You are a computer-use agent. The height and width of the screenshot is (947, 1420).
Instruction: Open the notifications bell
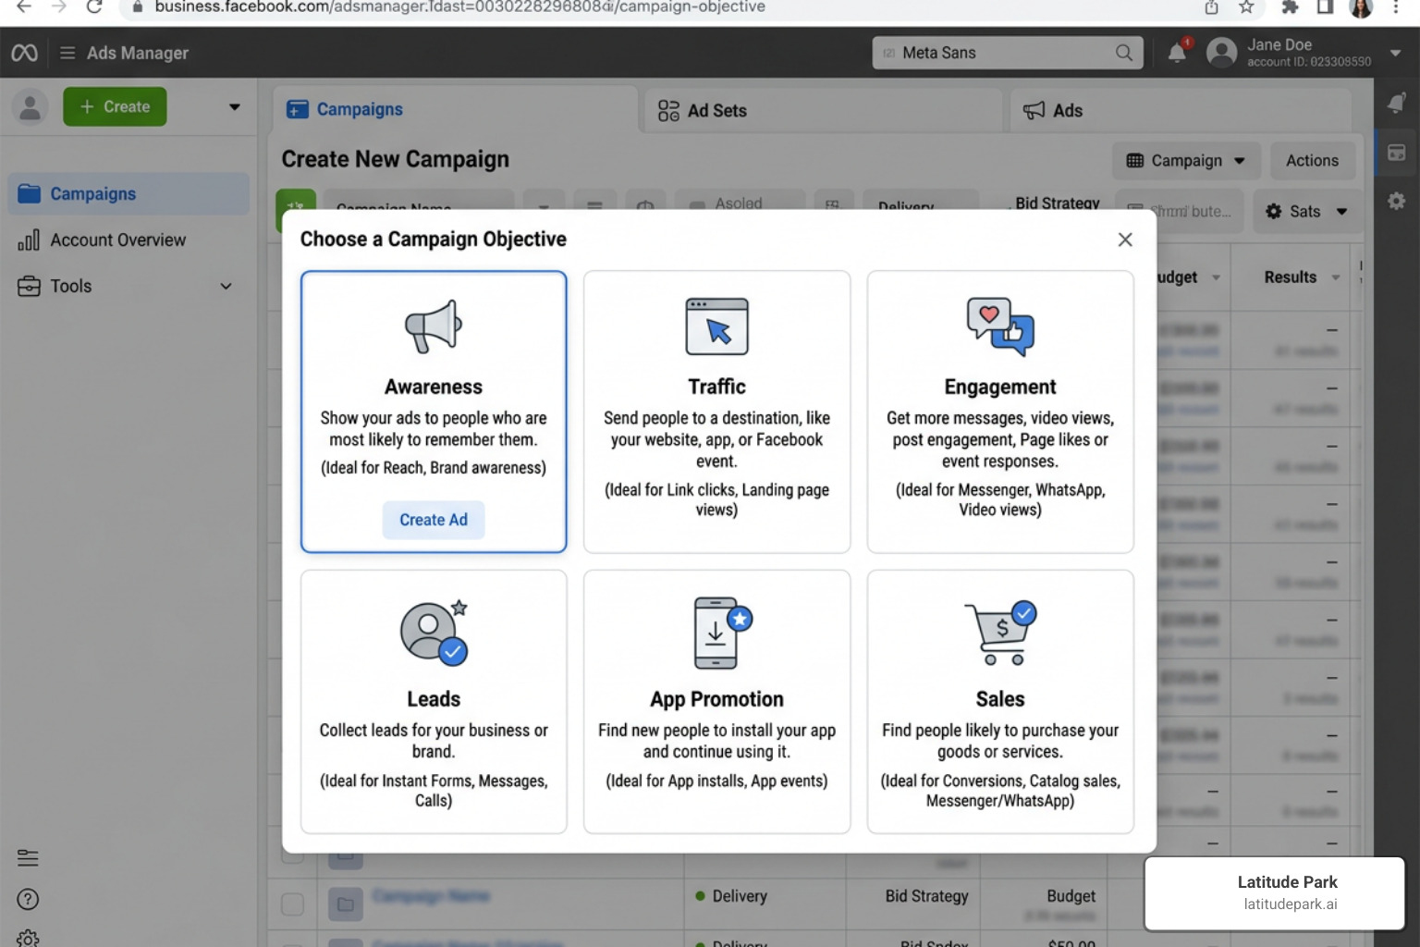pyautogui.click(x=1177, y=53)
